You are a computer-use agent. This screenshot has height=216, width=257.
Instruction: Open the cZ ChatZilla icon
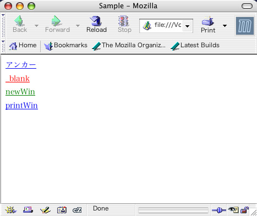(x=77, y=210)
